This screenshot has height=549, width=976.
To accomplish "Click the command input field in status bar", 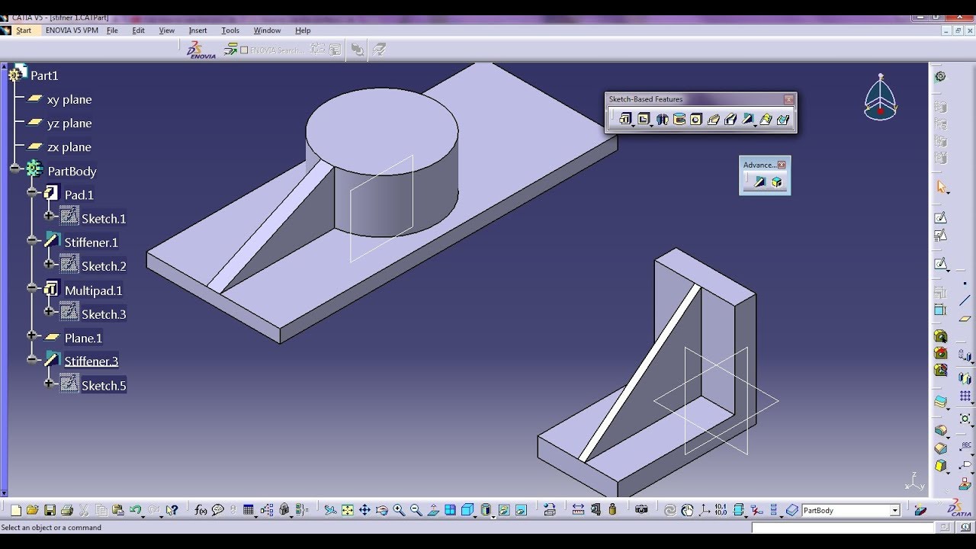I will coord(843,528).
